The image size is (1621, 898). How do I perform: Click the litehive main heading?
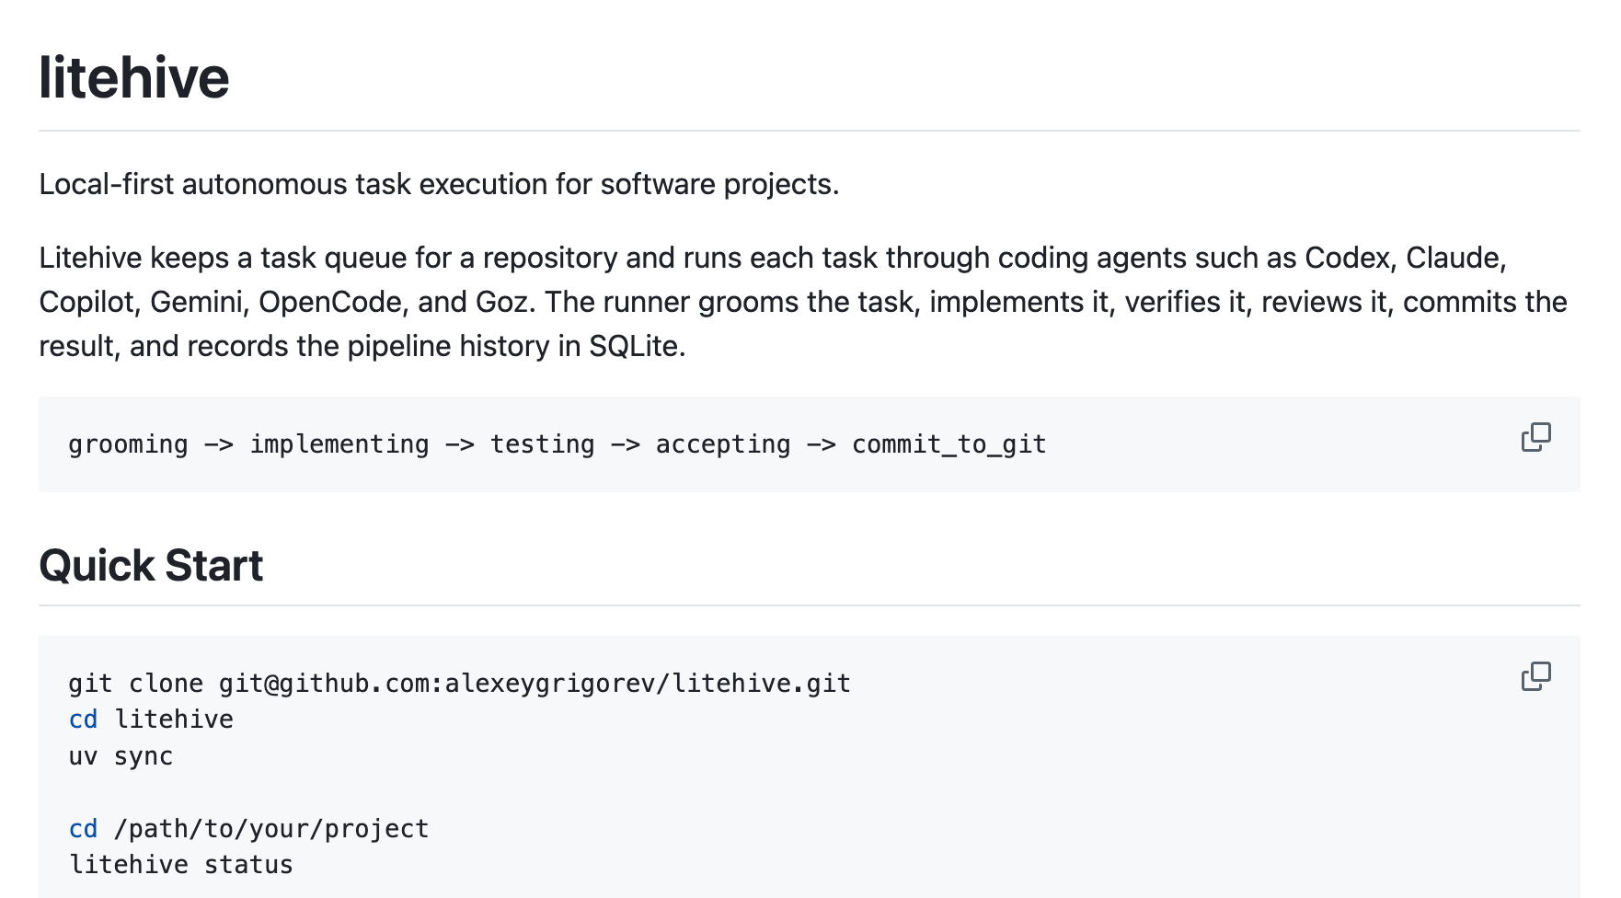tap(134, 77)
